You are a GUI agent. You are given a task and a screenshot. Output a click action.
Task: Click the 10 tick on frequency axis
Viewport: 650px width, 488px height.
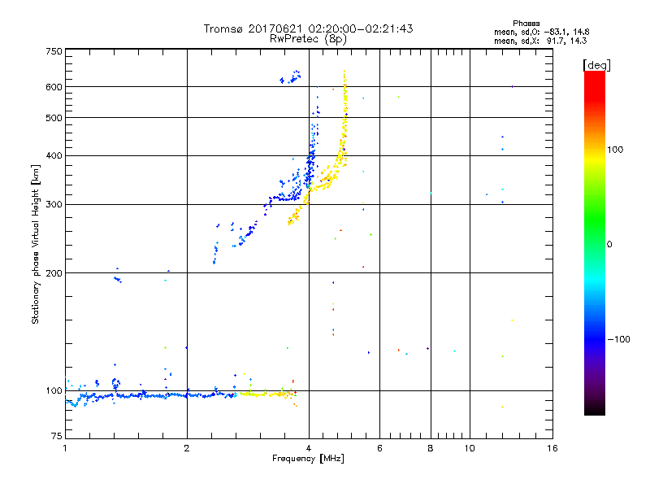[x=469, y=449]
